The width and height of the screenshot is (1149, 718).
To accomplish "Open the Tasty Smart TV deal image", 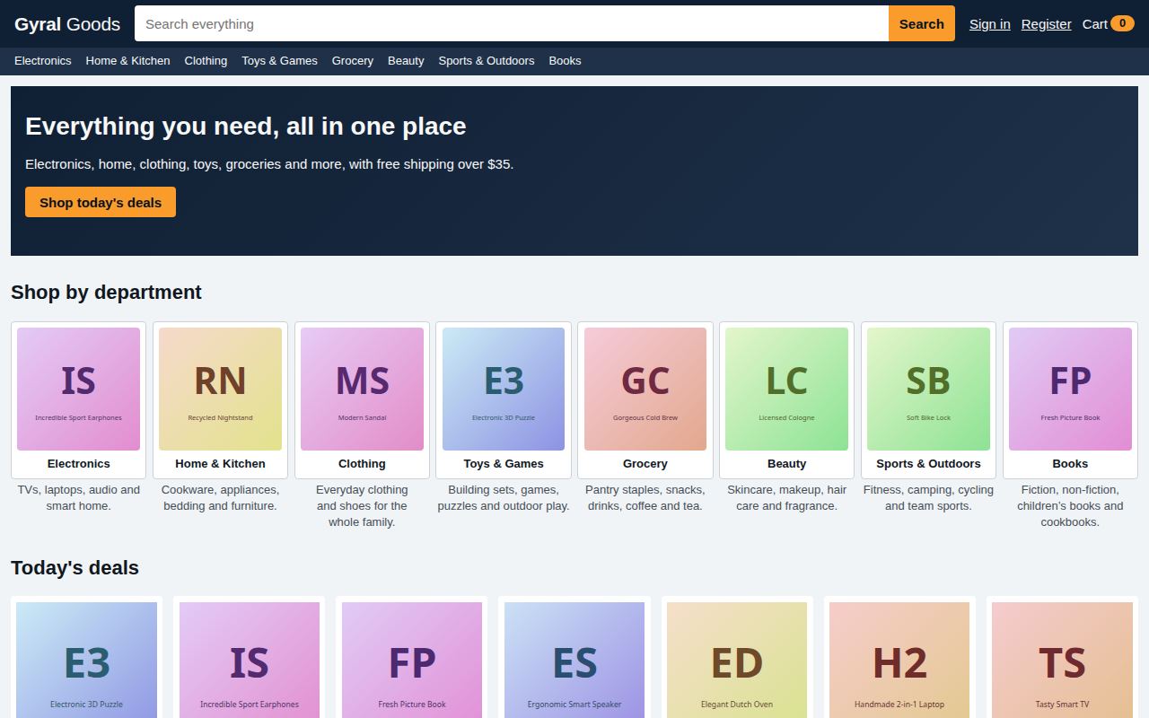I will click(x=1062, y=660).
